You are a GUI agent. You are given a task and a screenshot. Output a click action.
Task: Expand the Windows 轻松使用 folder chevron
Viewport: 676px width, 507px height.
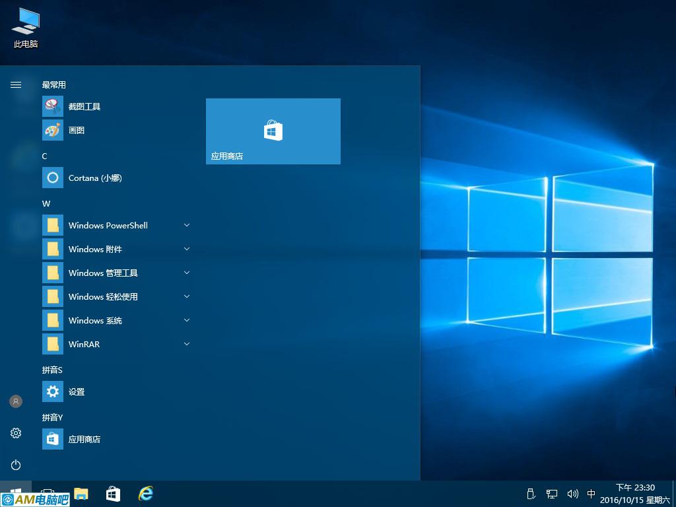187,296
